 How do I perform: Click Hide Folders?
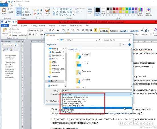pyautogui.click(x=52, y=101)
